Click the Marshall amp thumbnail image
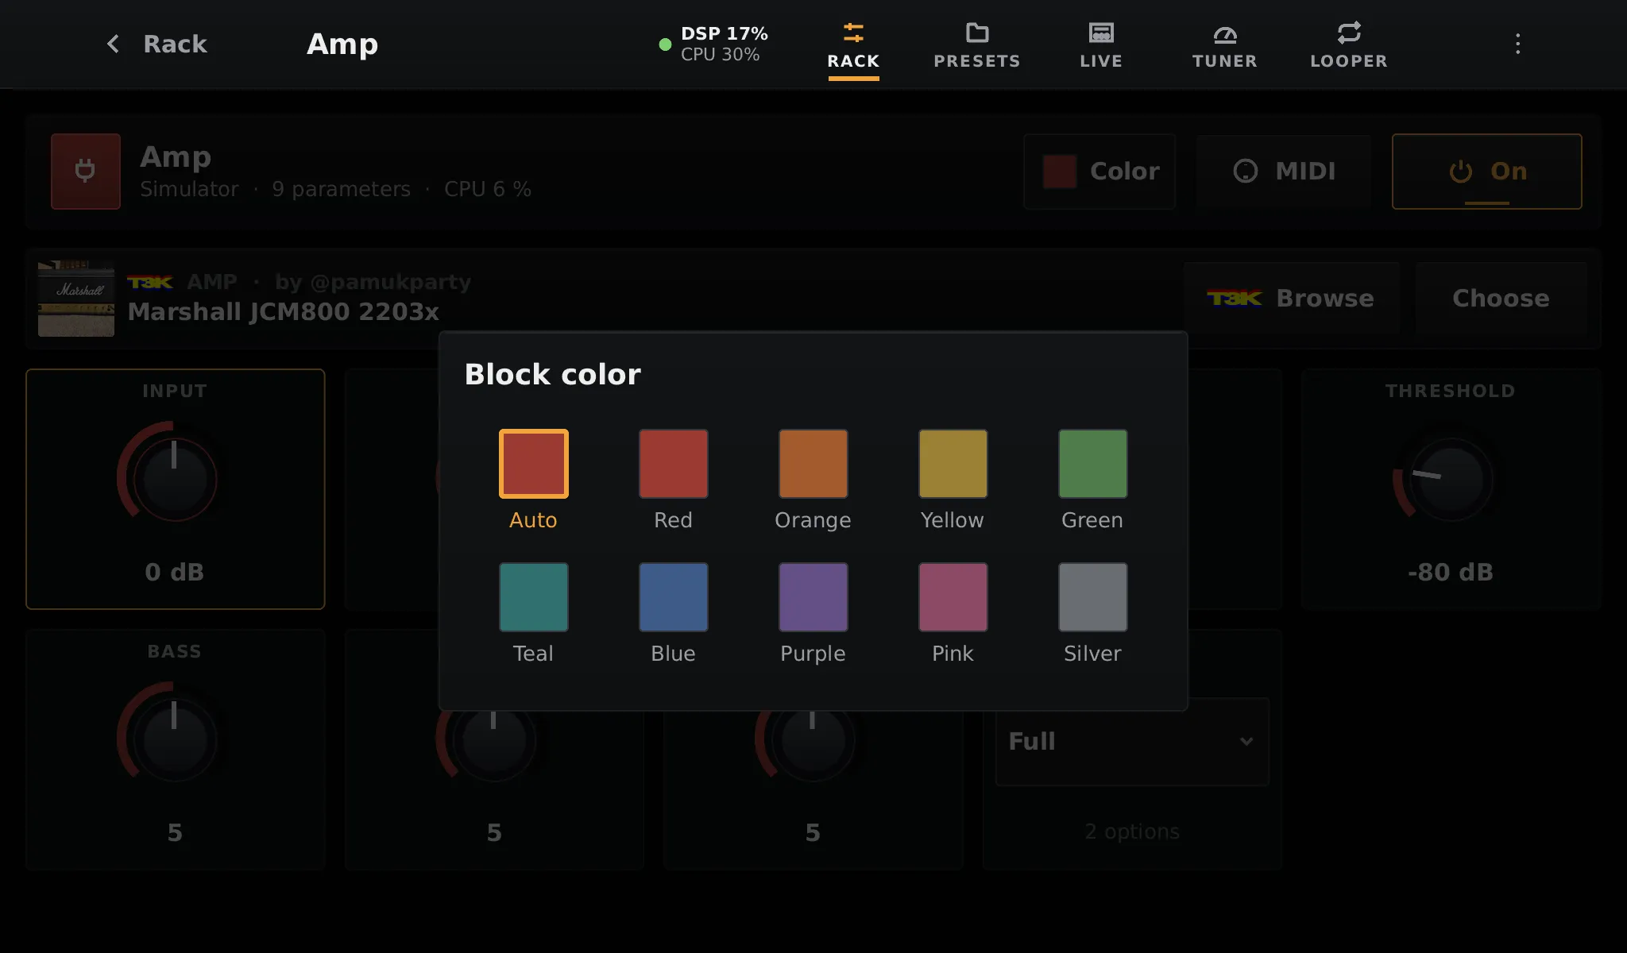 76,299
